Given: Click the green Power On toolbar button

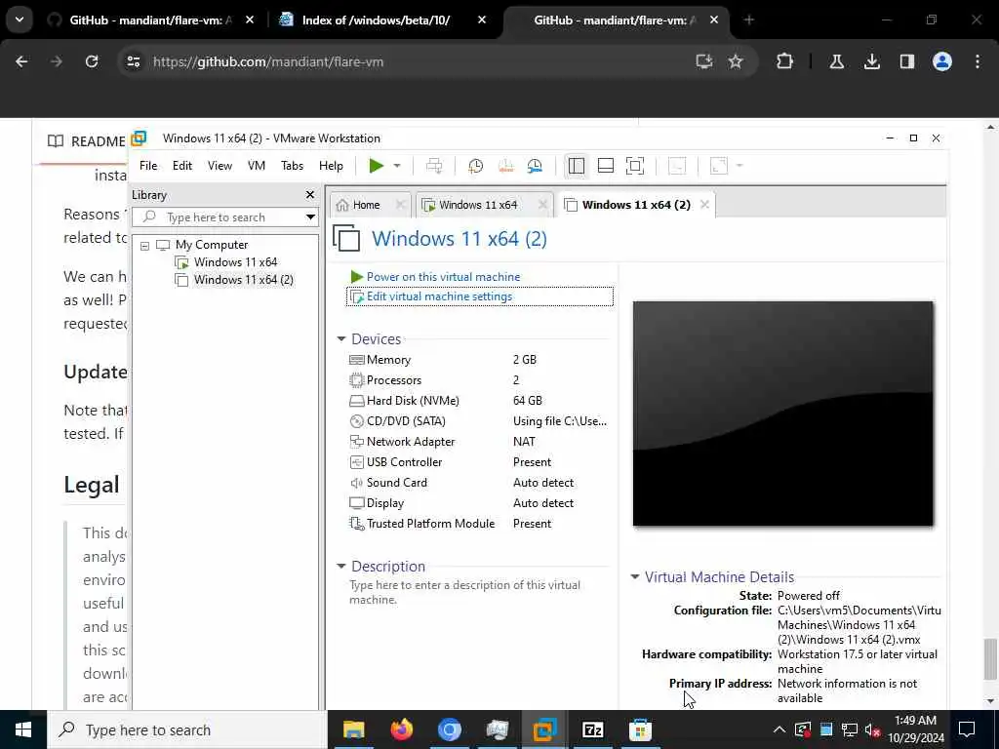Looking at the screenshot, I should click(x=377, y=166).
